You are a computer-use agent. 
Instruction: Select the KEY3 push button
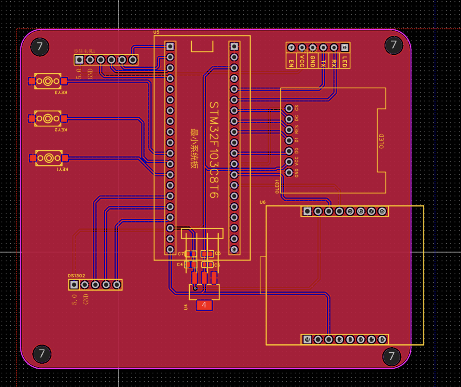coord(48,81)
